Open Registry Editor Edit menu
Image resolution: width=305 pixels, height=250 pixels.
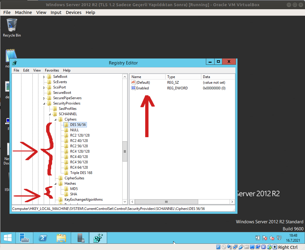26,70
